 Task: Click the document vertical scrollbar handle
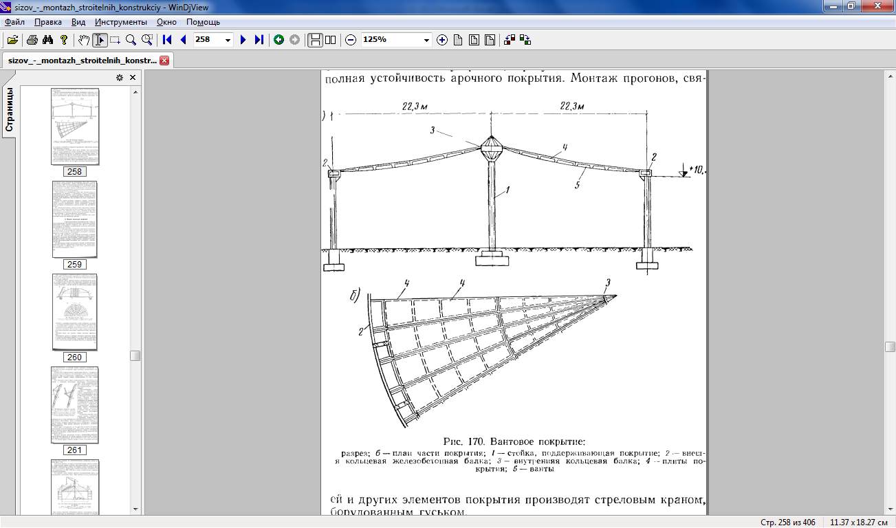(890, 347)
